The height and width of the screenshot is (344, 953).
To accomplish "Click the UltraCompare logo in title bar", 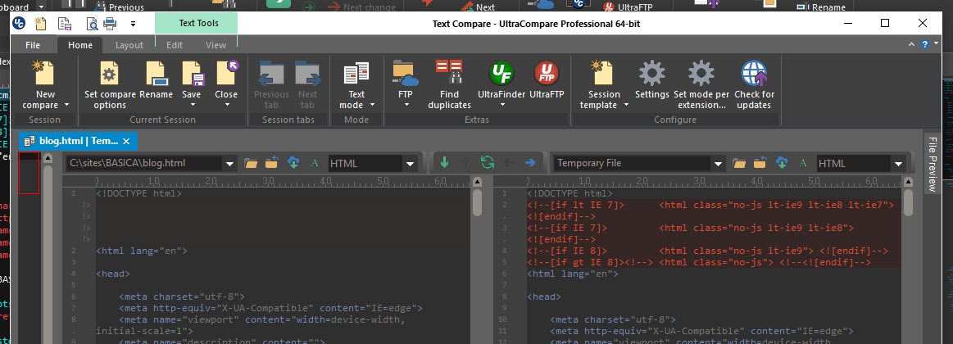I will 19,24.
